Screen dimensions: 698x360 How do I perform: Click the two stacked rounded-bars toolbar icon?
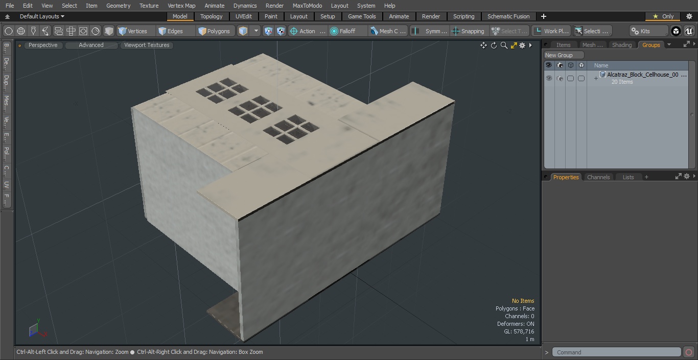58,31
